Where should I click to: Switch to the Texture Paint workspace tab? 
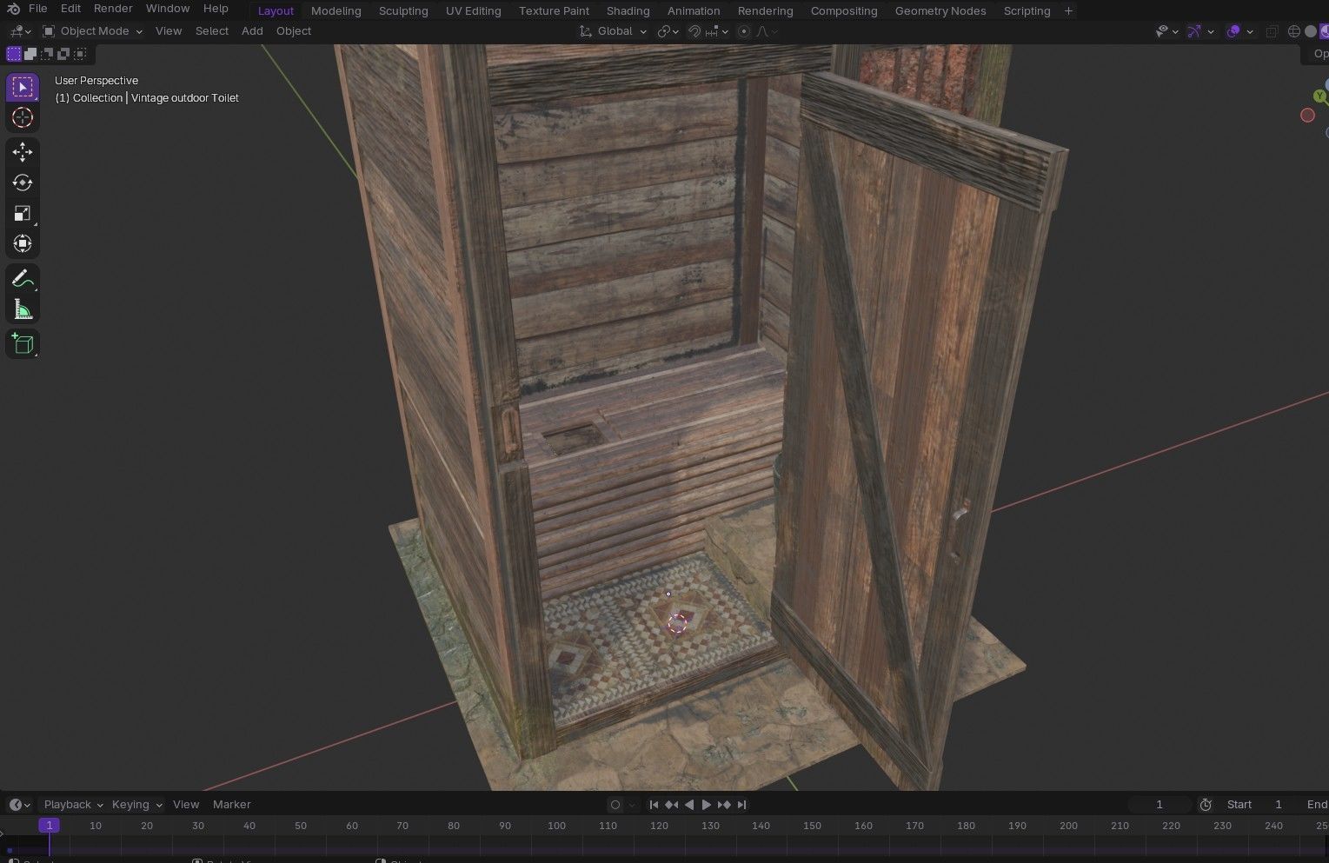tap(554, 10)
